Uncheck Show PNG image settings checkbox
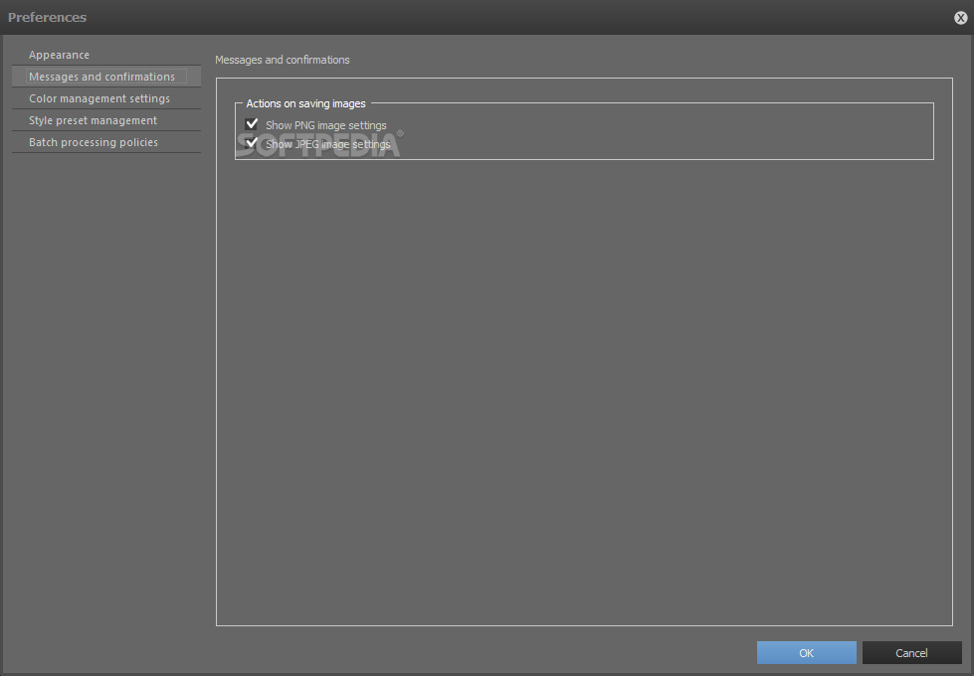 click(252, 125)
